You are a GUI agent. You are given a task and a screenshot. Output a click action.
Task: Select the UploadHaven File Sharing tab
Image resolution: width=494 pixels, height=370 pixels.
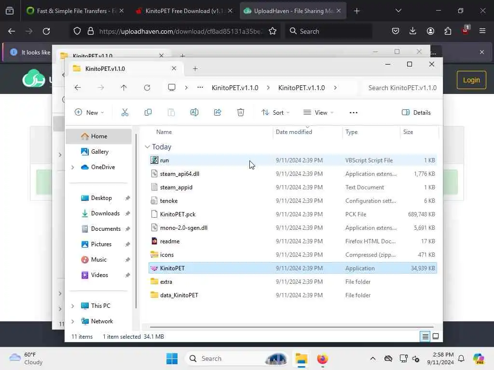293,11
